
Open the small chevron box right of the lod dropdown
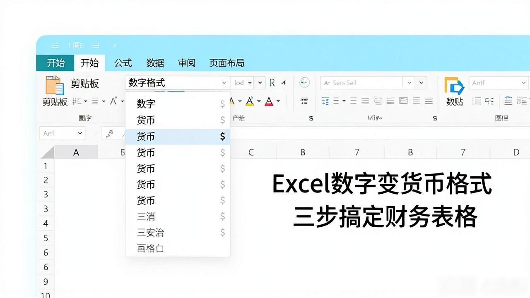(260, 83)
